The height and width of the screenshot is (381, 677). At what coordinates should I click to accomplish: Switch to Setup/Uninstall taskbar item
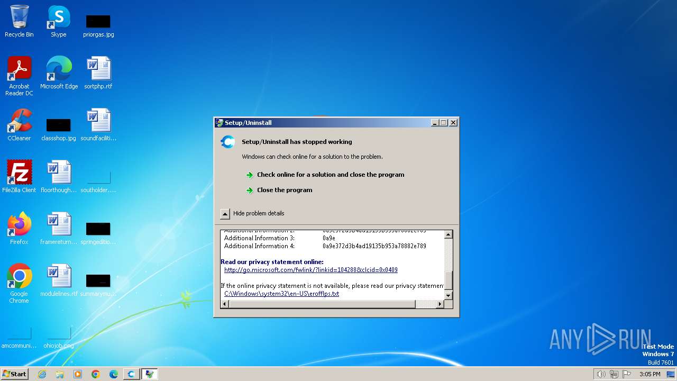149,374
